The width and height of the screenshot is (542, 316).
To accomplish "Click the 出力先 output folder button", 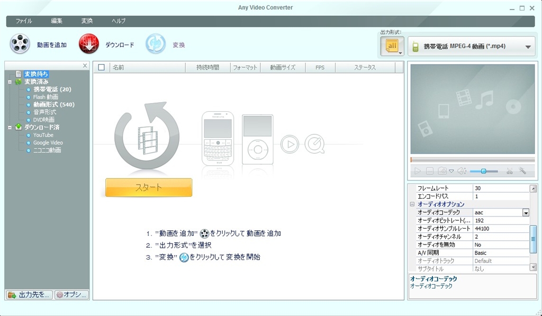I will 30,295.
